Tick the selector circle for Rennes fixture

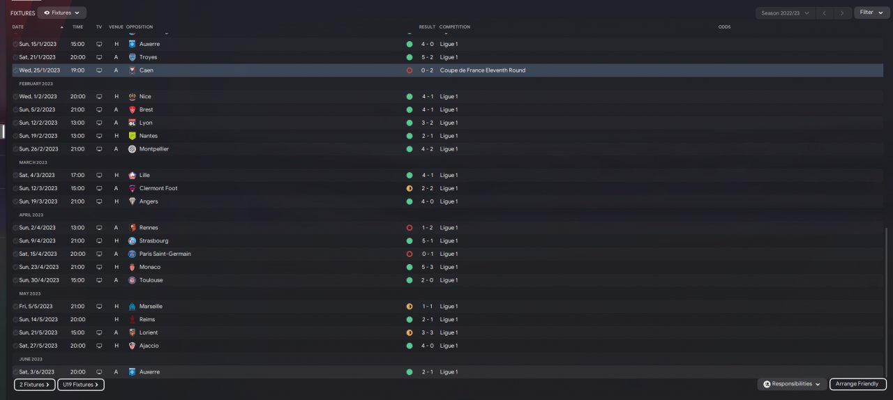coord(15,228)
